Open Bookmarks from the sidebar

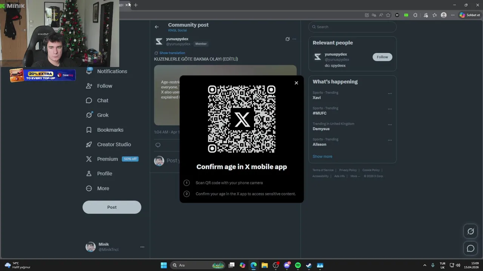105,130
